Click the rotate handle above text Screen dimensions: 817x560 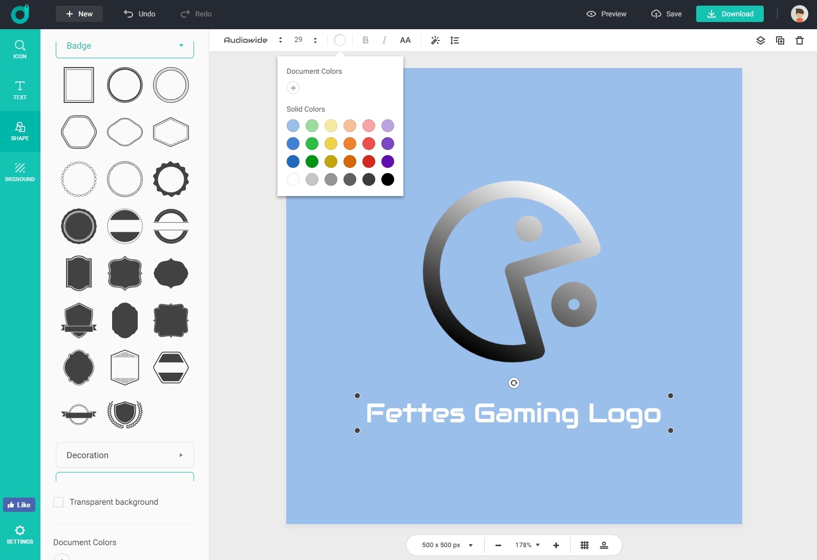514,383
